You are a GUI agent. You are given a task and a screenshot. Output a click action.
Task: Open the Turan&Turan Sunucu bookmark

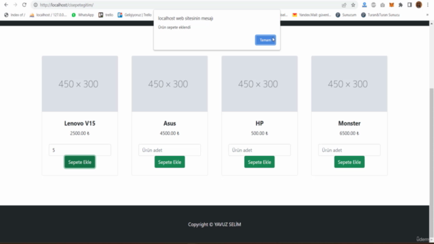pos(380,15)
